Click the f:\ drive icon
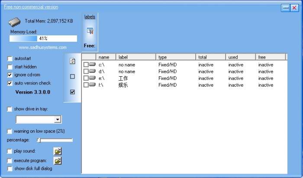The height and width of the screenshot is (178, 303). [x=92, y=84]
